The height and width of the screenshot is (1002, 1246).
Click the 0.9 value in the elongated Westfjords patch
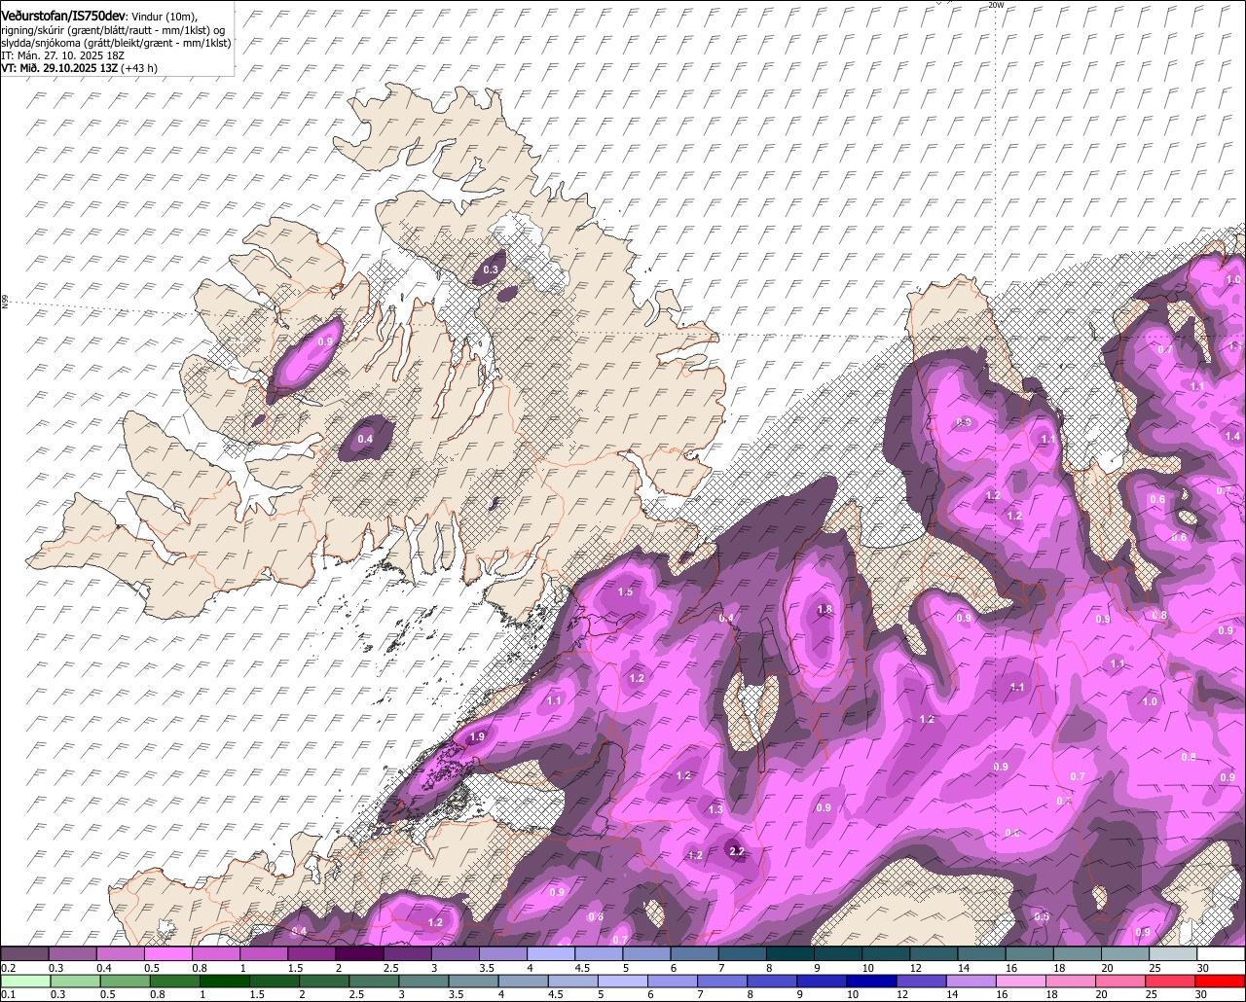coord(325,341)
